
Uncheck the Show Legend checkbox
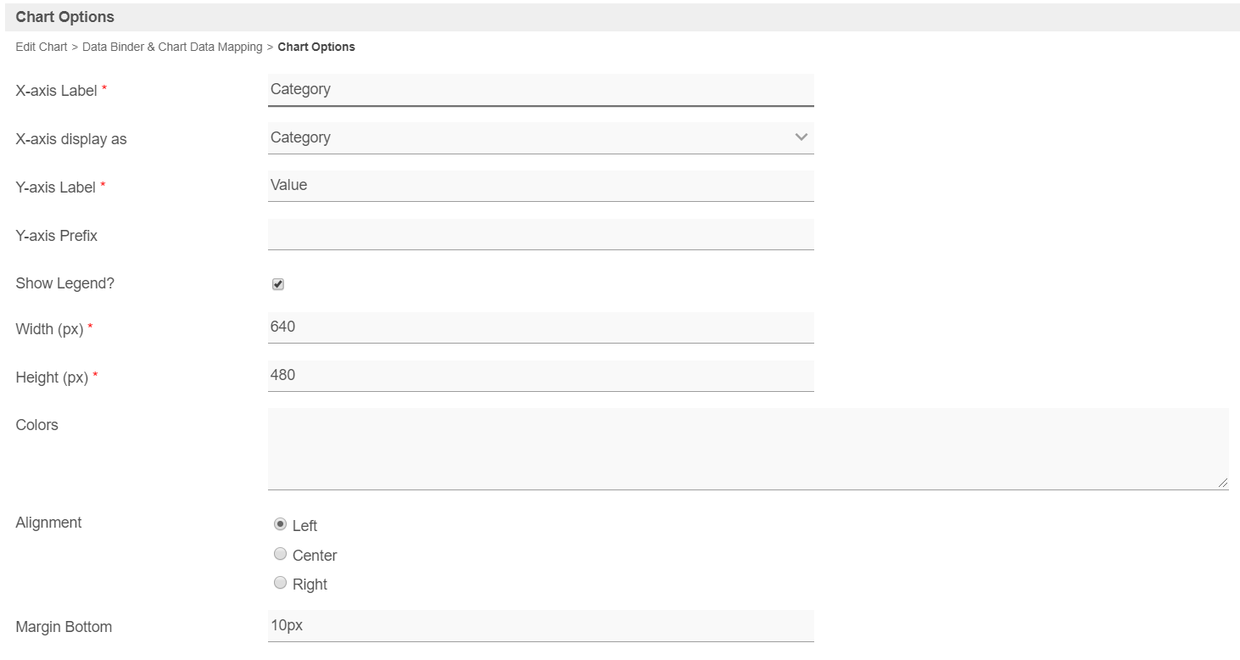[278, 284]
